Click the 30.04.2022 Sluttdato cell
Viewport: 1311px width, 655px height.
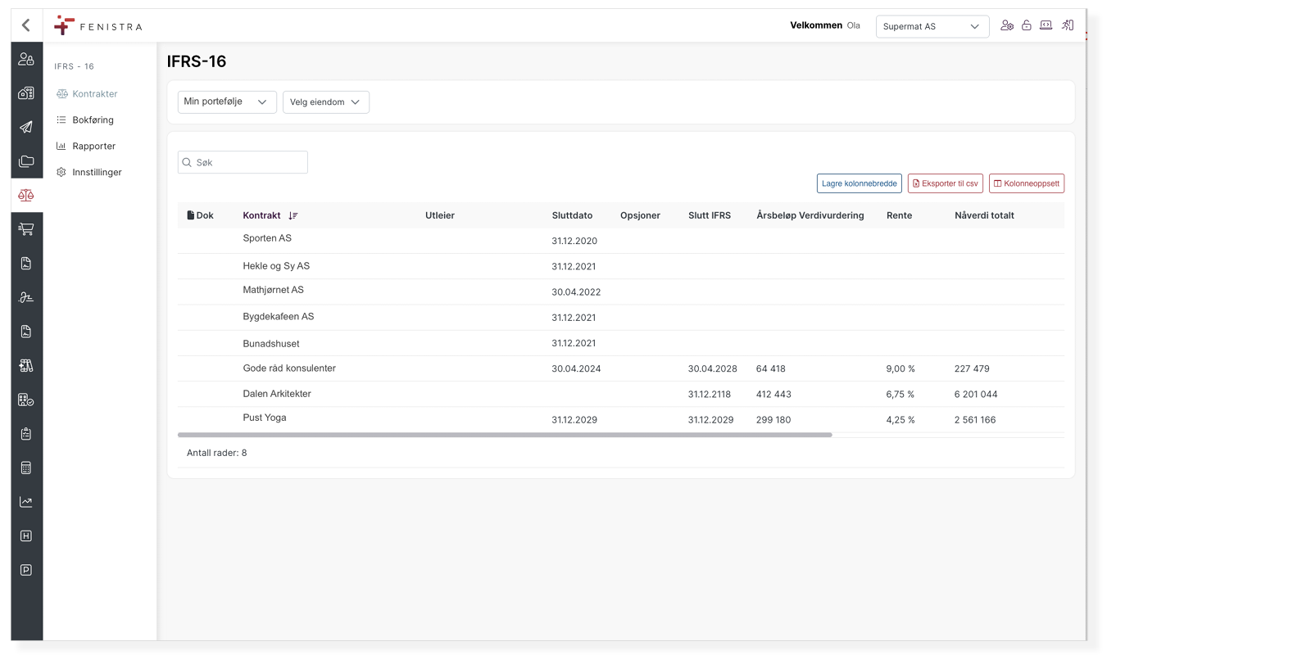[x=576, y=291]
